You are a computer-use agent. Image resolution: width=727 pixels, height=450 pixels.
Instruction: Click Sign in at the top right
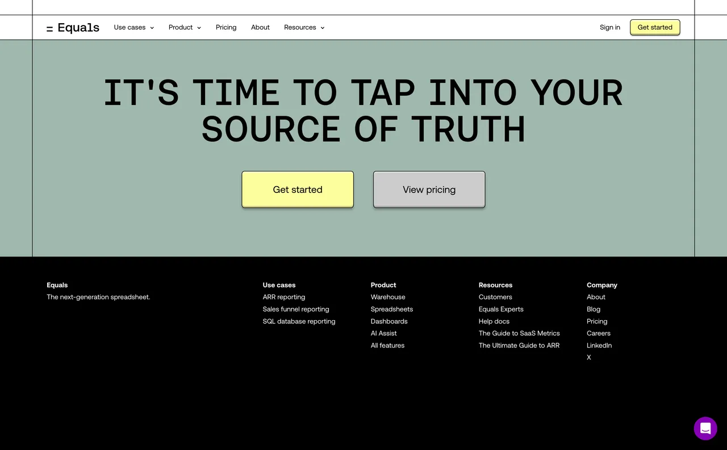coord(609,27)
